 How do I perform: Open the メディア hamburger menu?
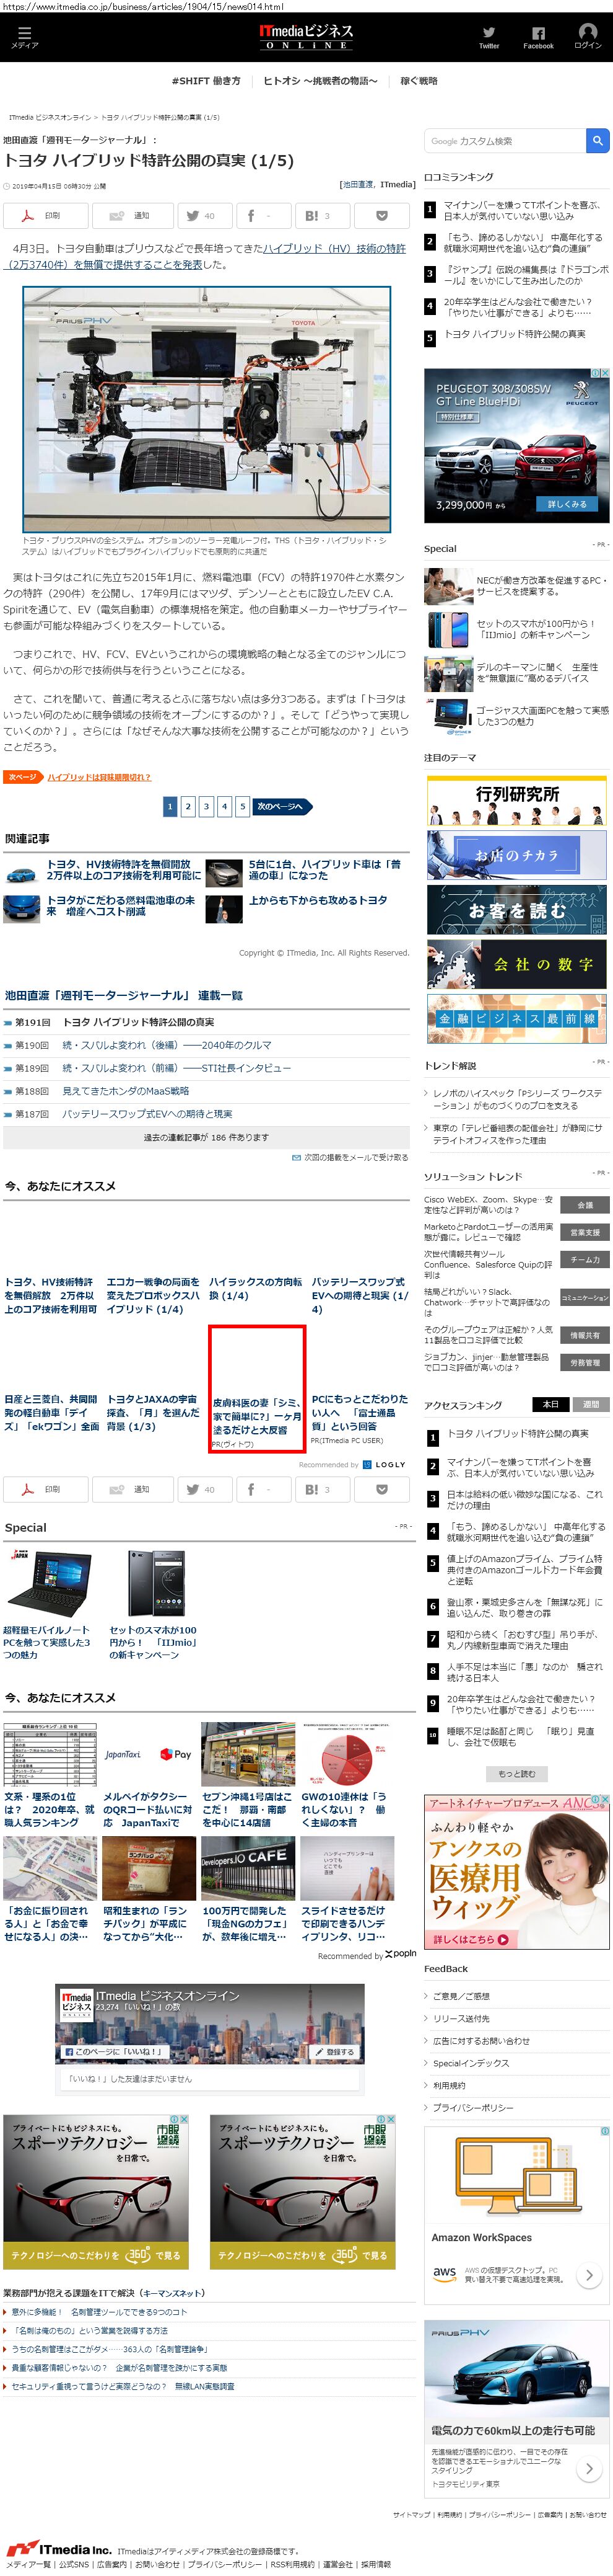click(x=24, y=37)
